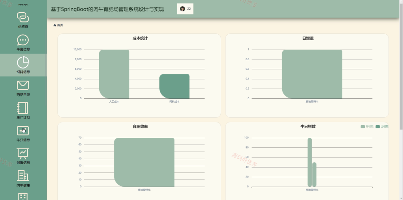Viewport: 403px width, 200px height.
Task: Click the 饲喂信息 presentation board icon
Action: click(23, 154)
